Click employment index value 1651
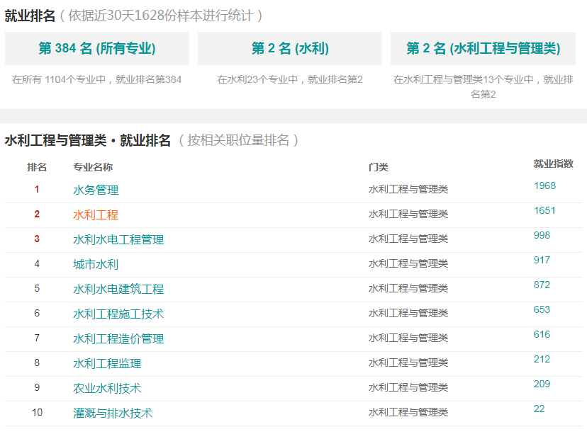Screen dimensions: 587x434 click(544, 210)
